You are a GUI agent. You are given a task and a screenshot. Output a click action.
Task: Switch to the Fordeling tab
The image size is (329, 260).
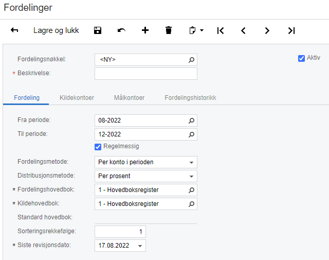click(x=27, y=98)
